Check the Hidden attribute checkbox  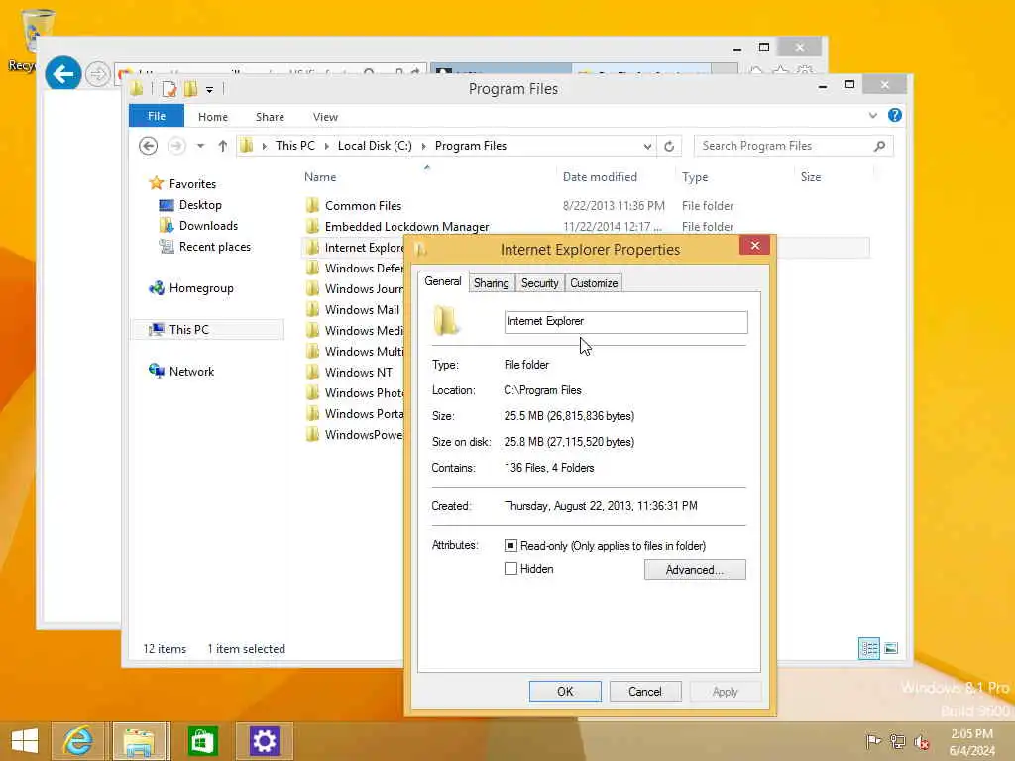pyautogui.click(x=510, y=569)
